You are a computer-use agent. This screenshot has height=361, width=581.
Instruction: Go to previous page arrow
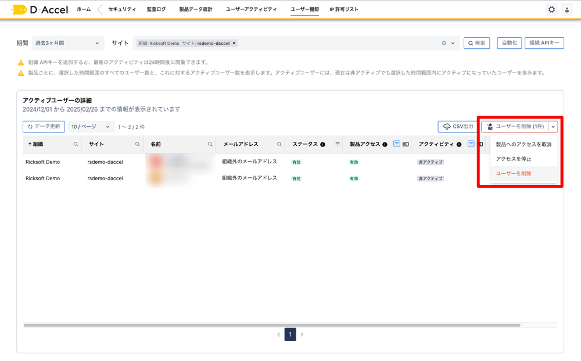tap(279, 334)
